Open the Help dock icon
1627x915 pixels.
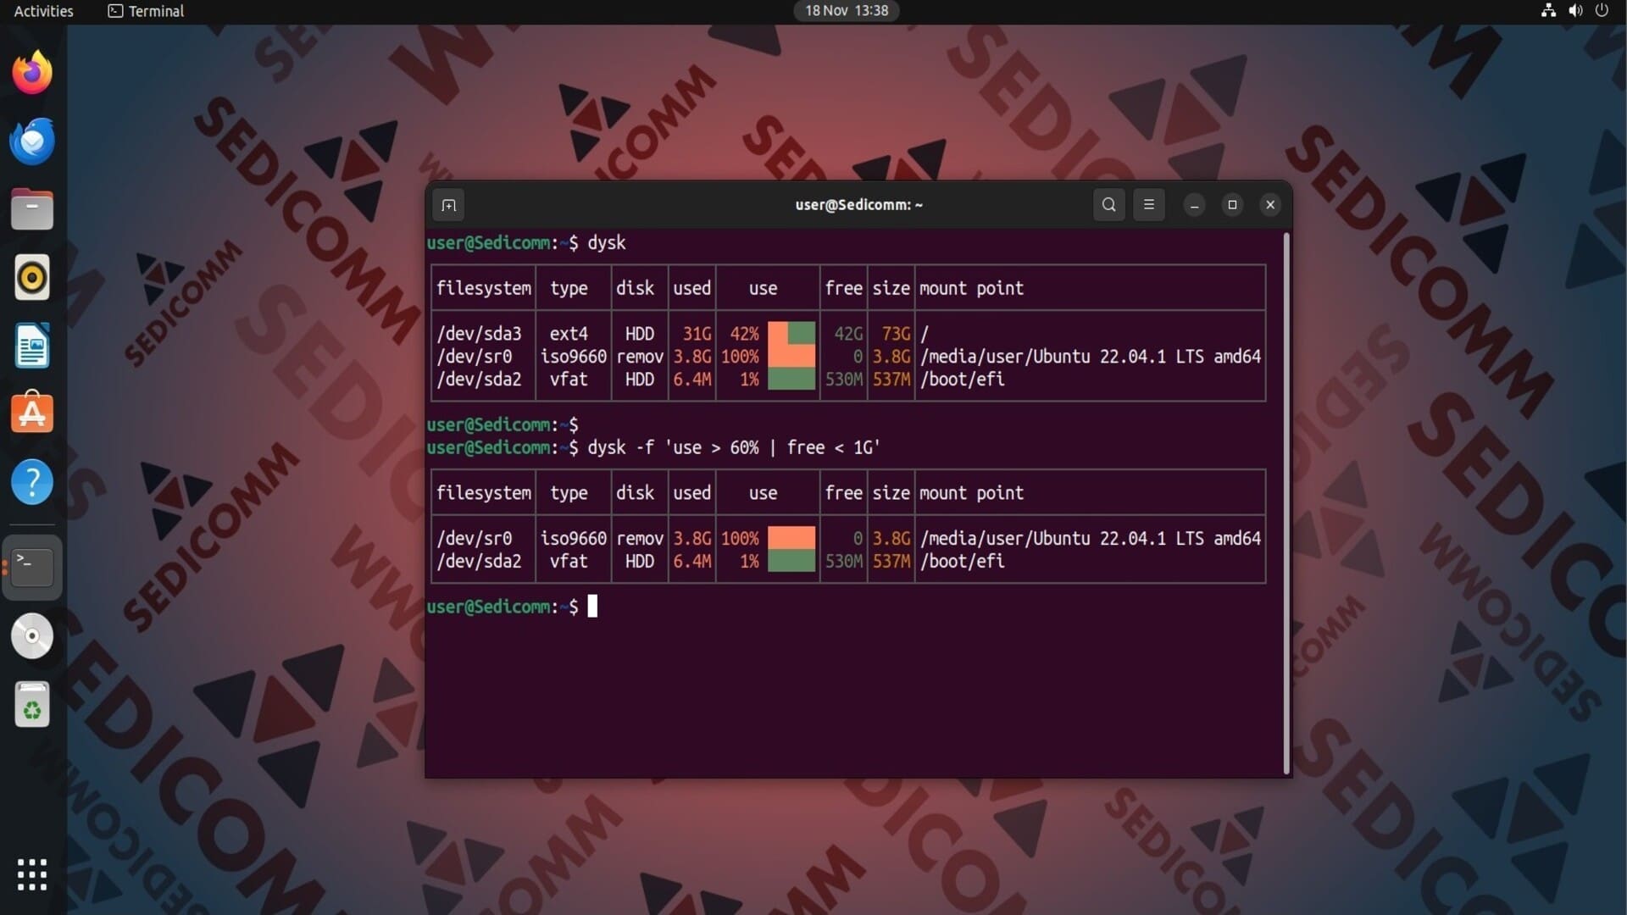(x=32, y=482)
